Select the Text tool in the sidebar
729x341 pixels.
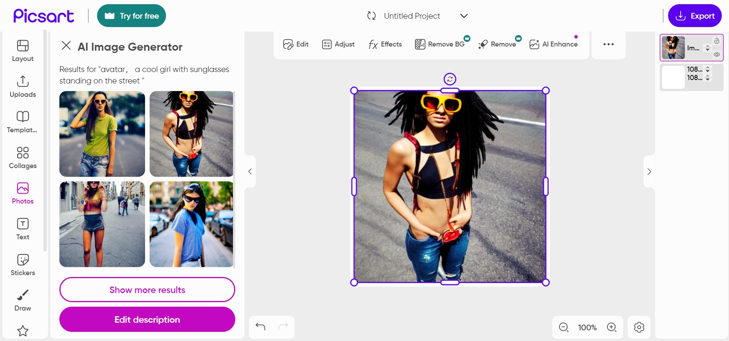[x=23, y=229]
